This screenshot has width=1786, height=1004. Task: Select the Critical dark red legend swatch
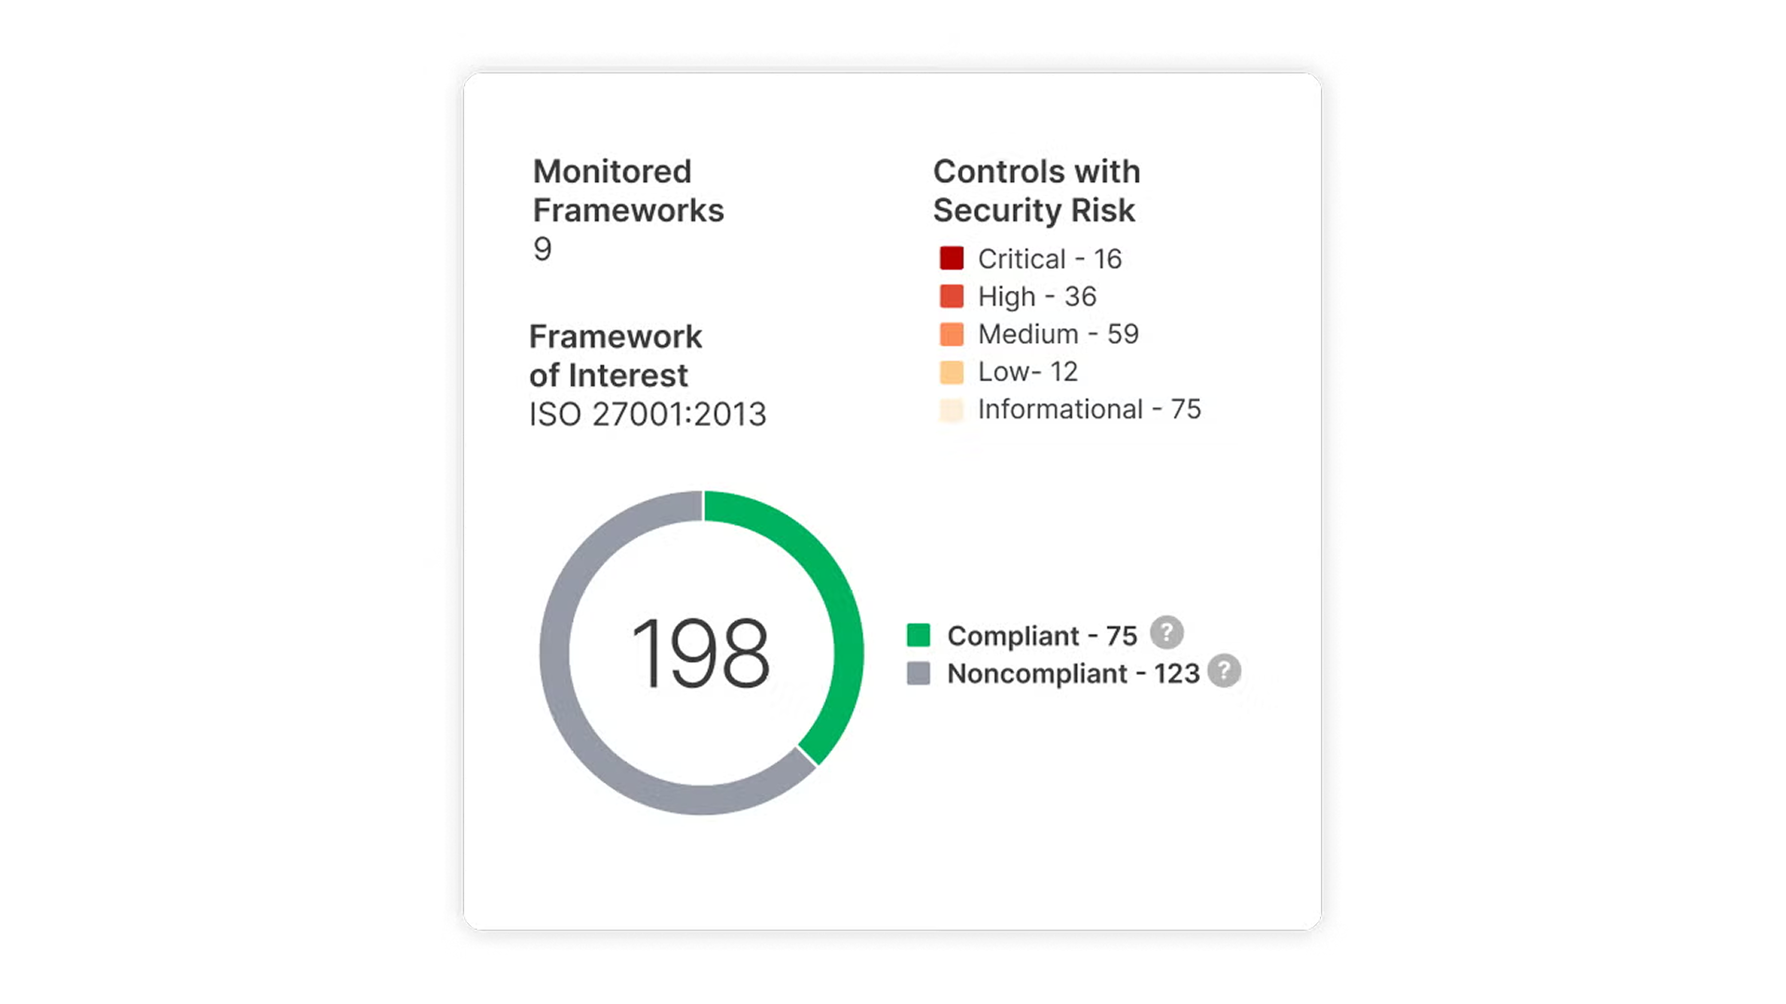point(952,258)
